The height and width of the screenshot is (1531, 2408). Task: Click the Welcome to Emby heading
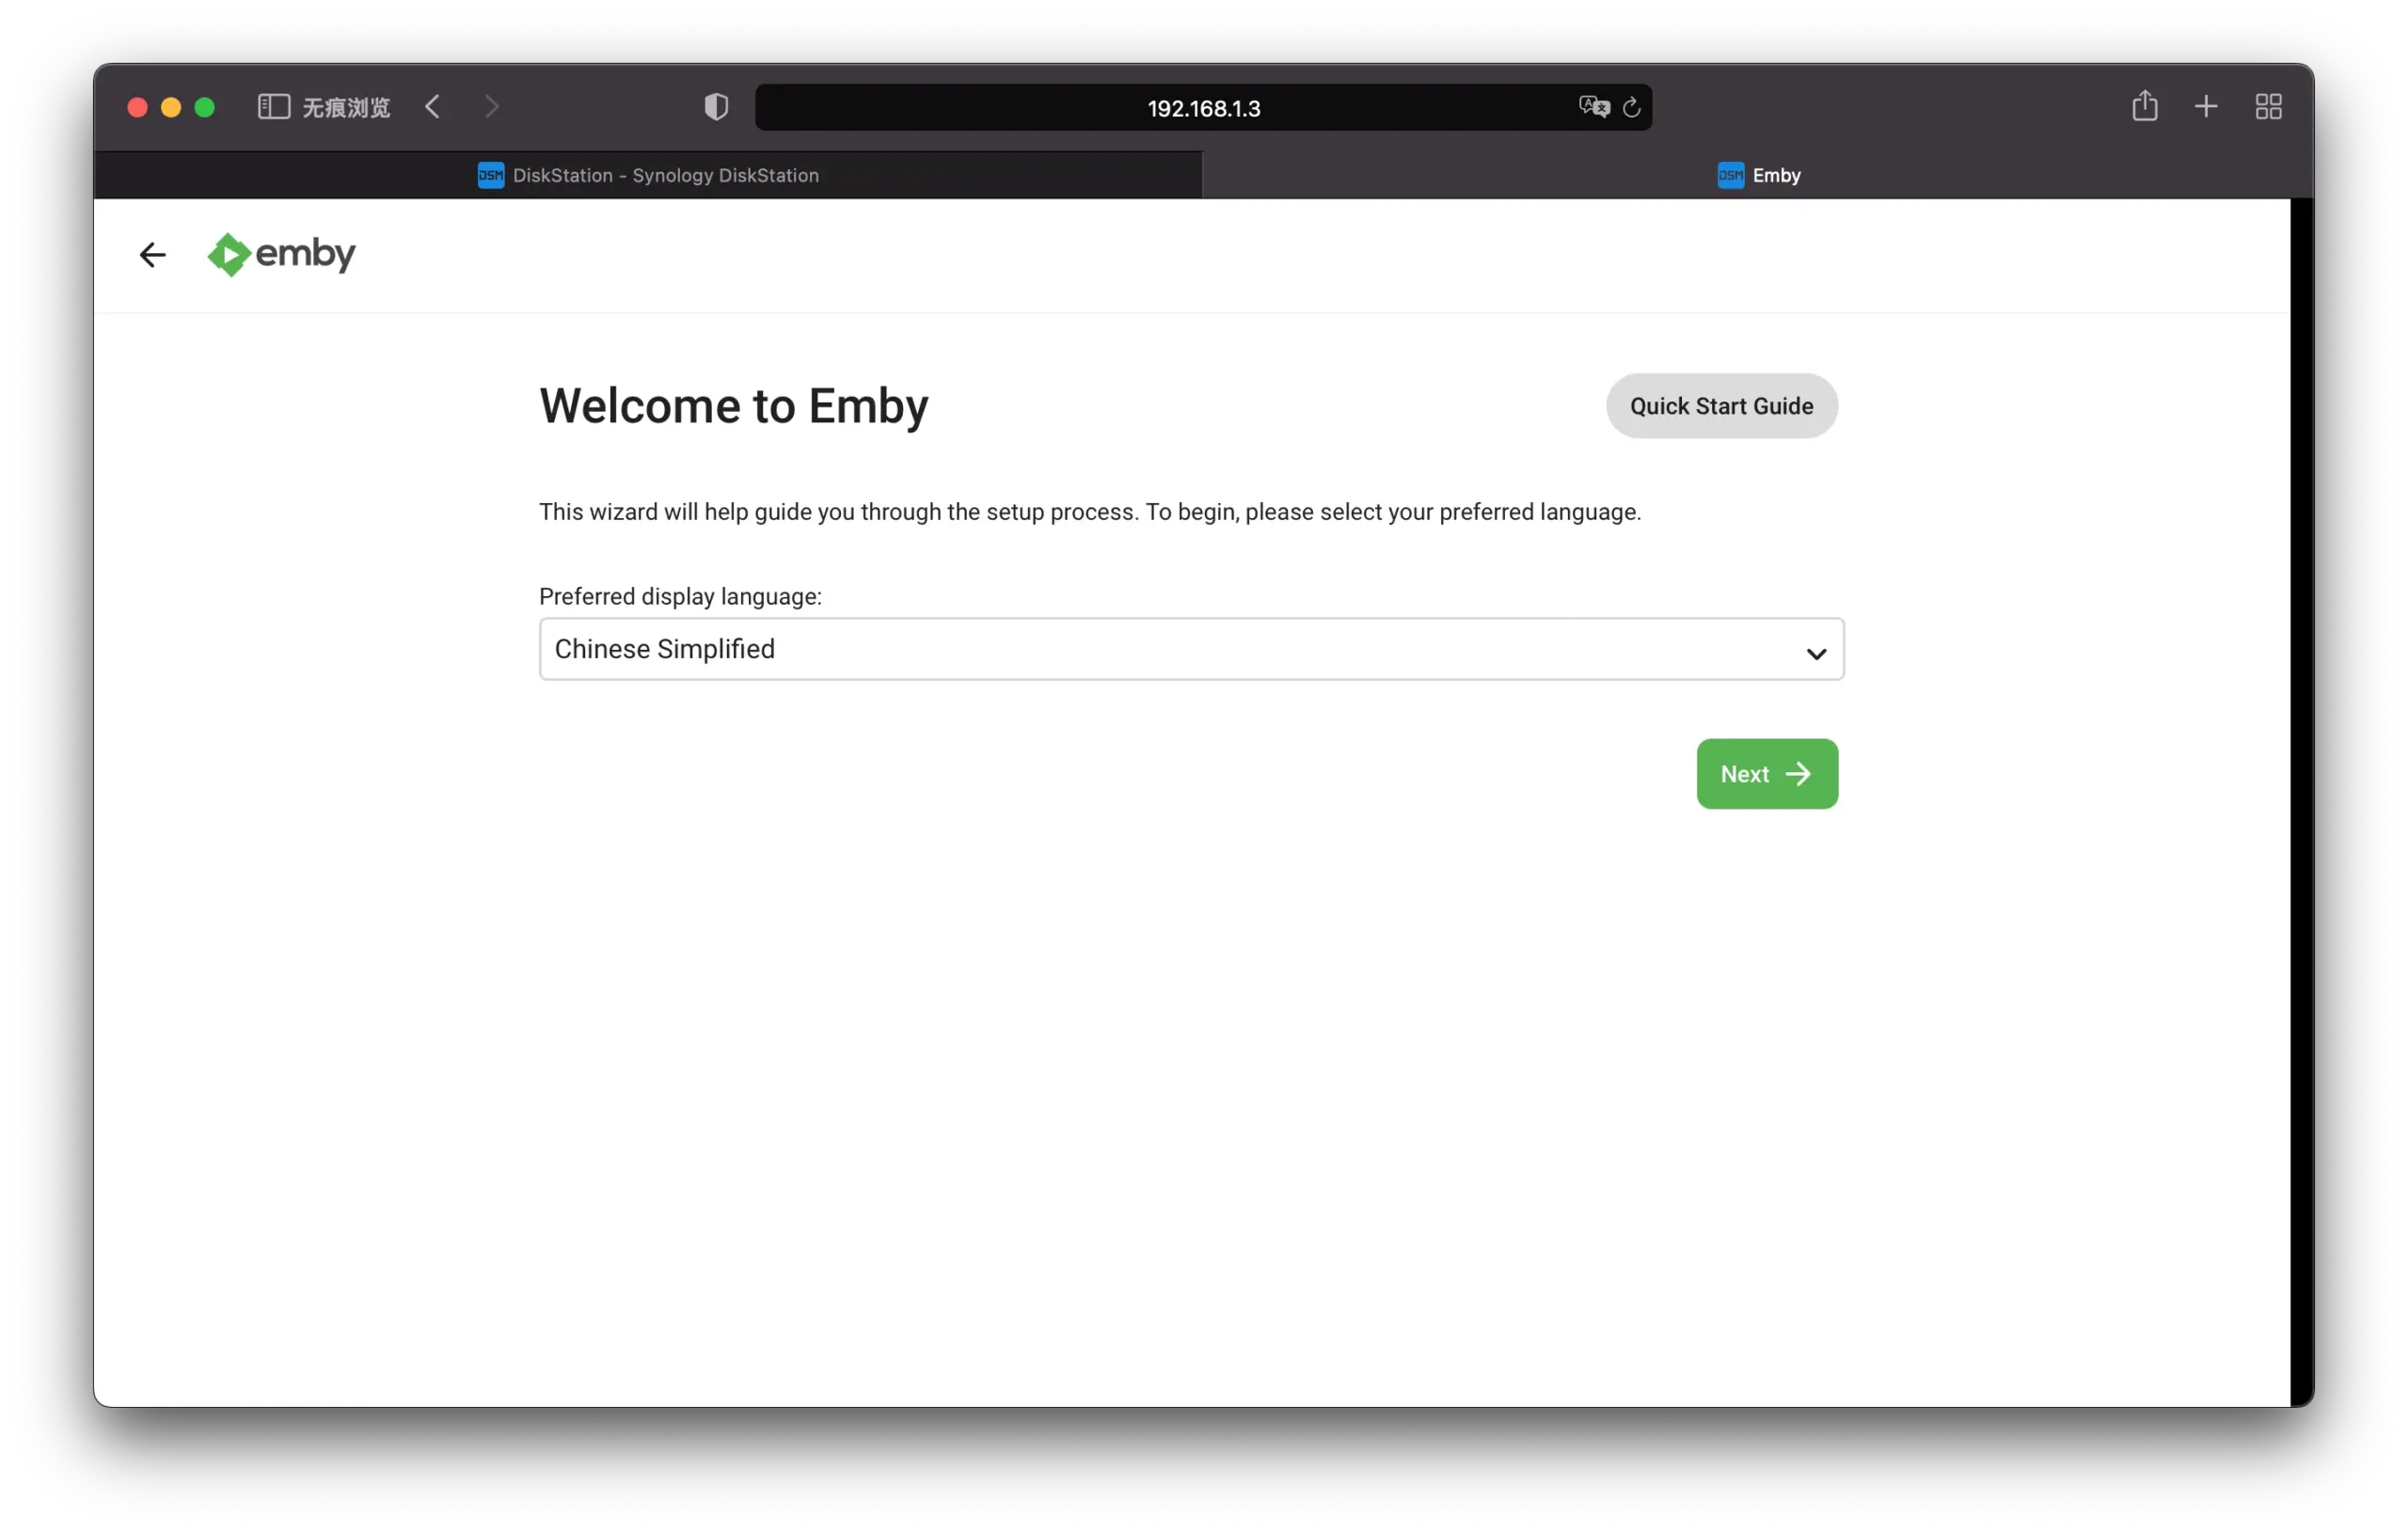(x=734, y=406)
